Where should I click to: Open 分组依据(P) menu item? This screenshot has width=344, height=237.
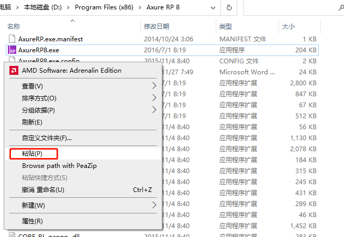(x=38, y=110)
